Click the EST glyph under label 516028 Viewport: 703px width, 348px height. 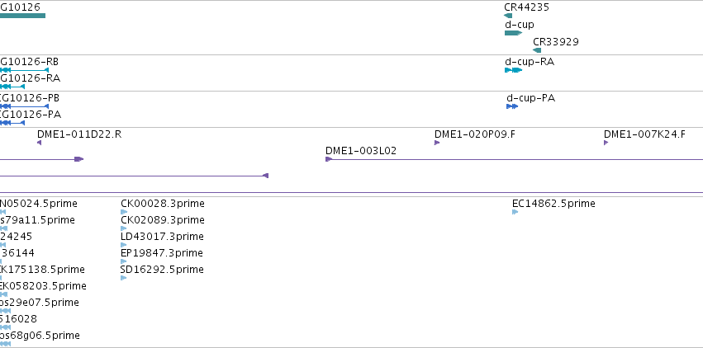coord(5,327)
